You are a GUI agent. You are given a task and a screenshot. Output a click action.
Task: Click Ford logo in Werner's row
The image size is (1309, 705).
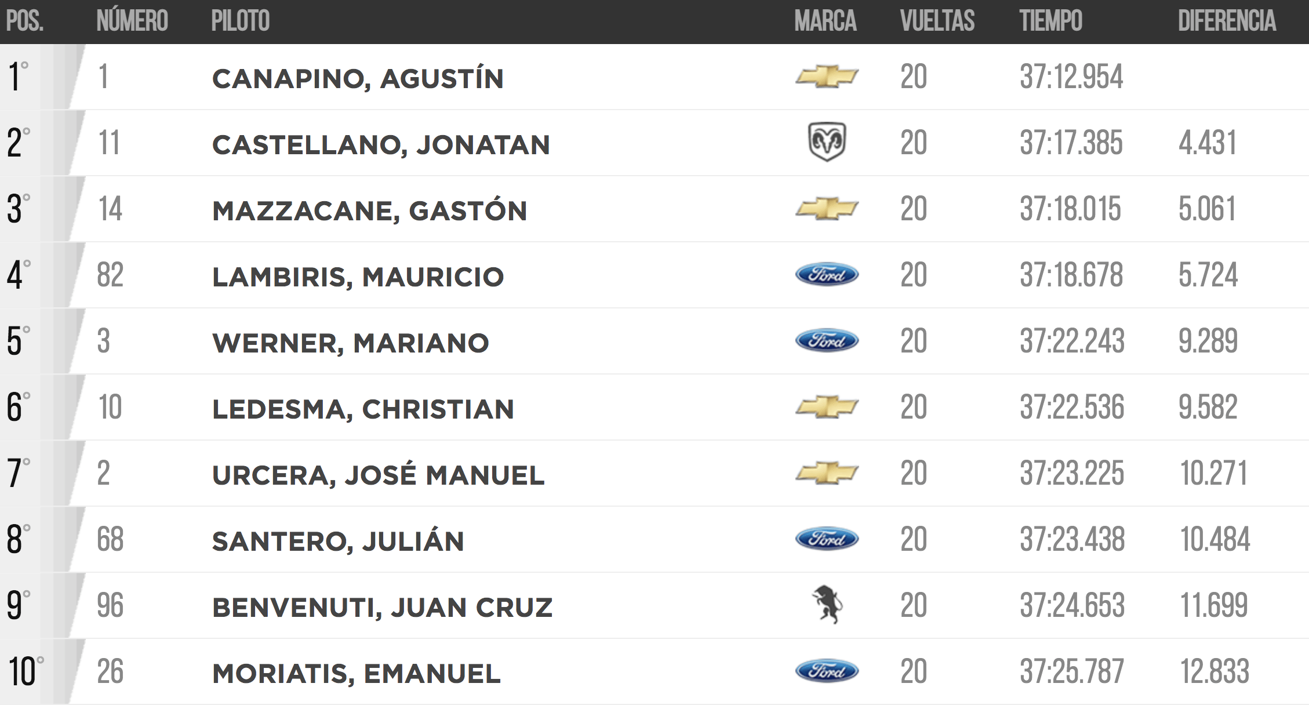point(827,341)
